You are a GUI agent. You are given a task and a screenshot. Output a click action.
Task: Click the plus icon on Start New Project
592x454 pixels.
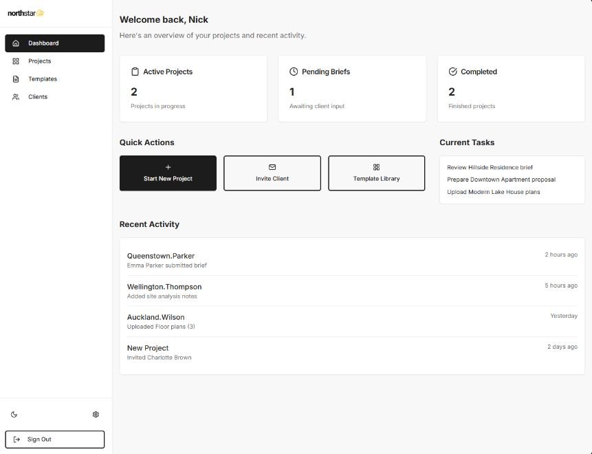(x=168, y=167)
